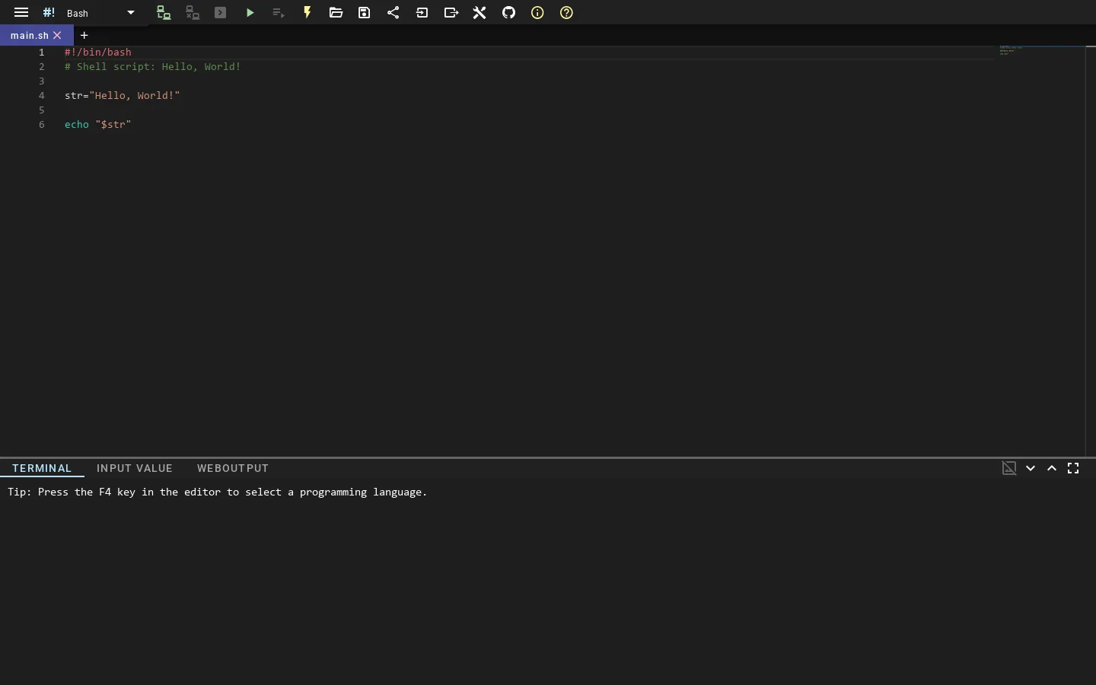Click the disconnect terminal icon
1096x685 pixels.
(193, 13)
